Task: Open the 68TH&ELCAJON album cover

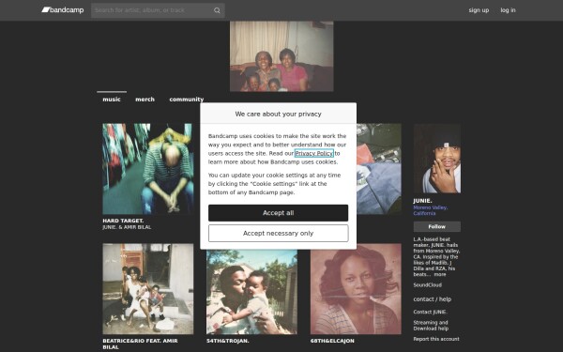Action: point(356,289)
